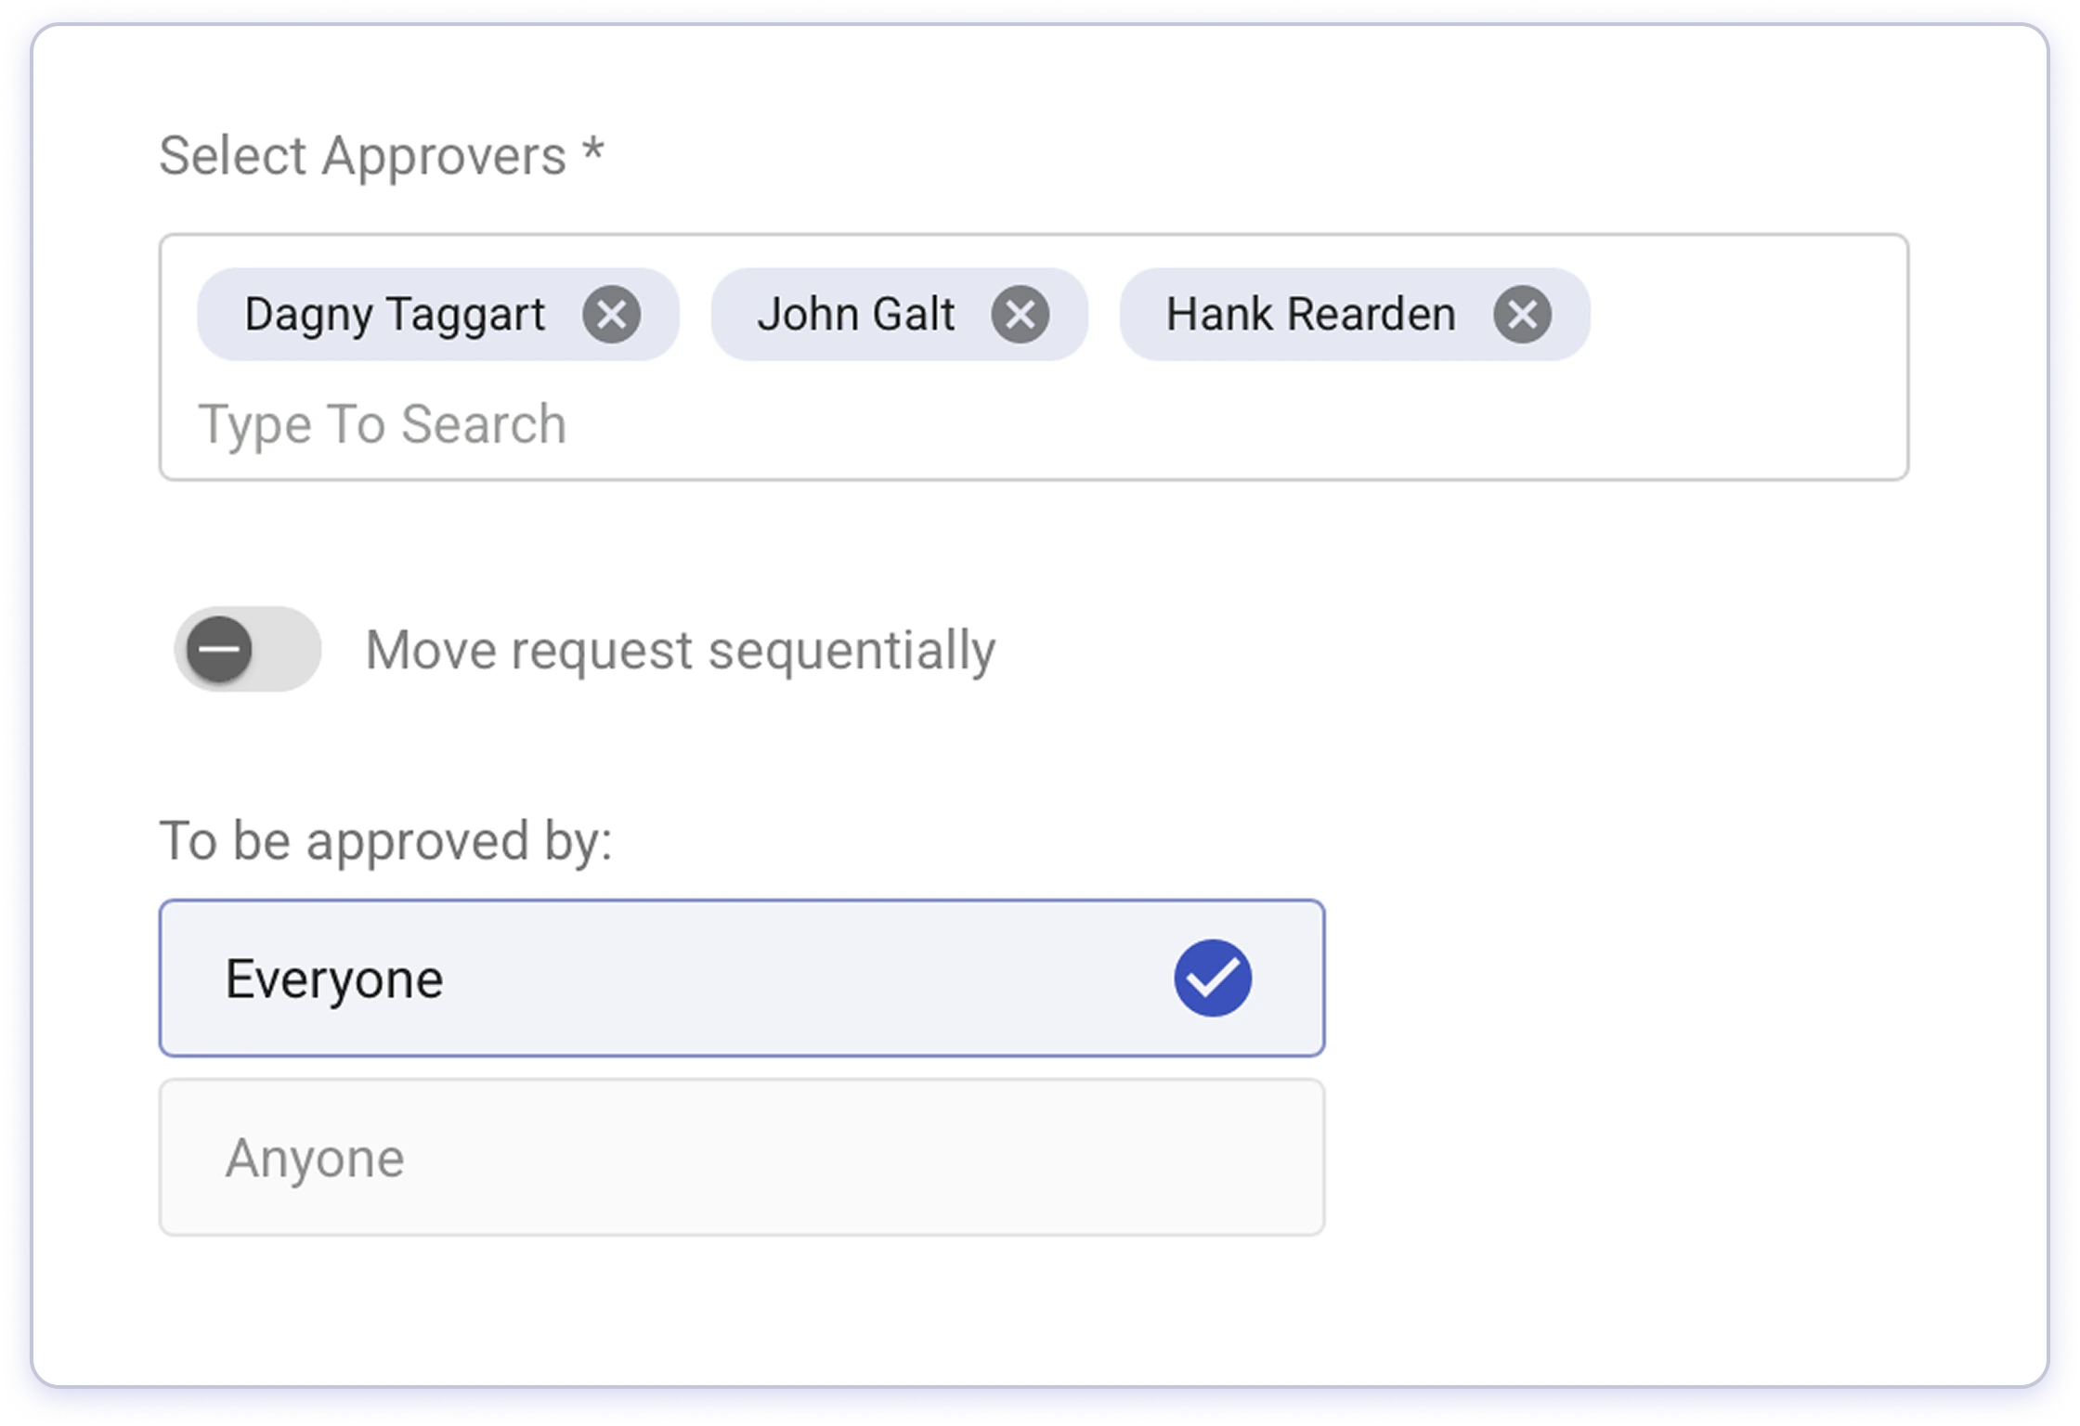Click the required asterisk after Select Approvers
The image size is (2080, 1426).
click(593, 149)
